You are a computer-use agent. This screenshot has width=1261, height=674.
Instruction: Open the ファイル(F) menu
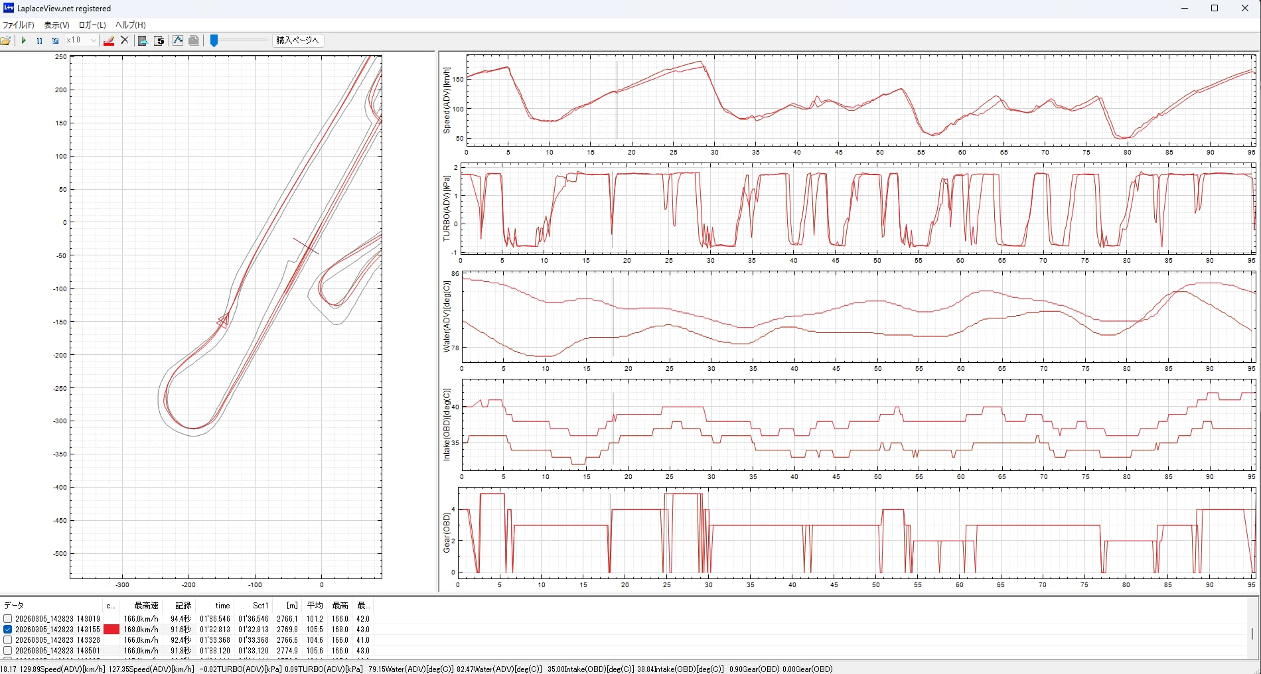click(19, 25)
